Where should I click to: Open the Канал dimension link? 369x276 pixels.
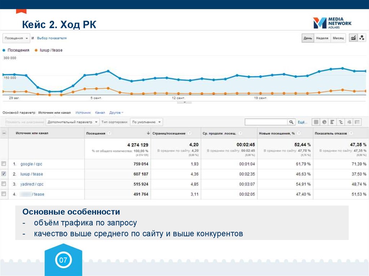[100, 112]
